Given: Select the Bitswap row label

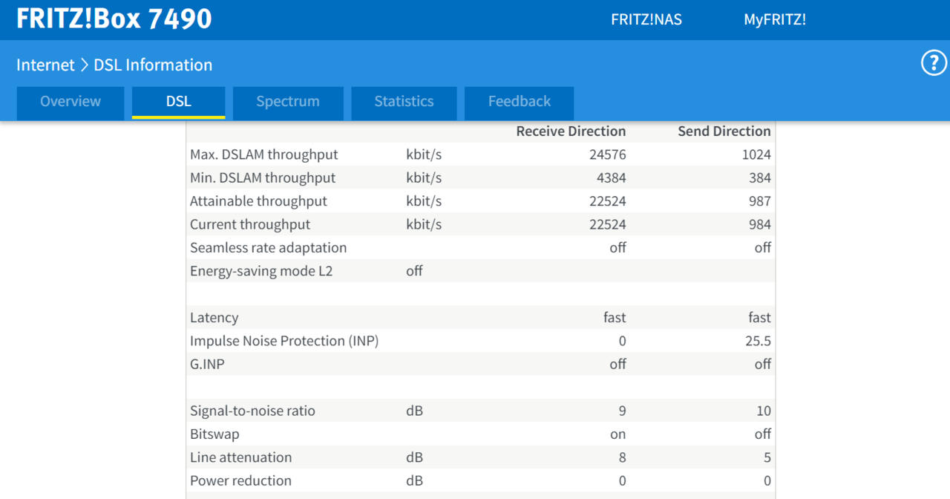Looking at the screenshot, I should click(214, 434).
